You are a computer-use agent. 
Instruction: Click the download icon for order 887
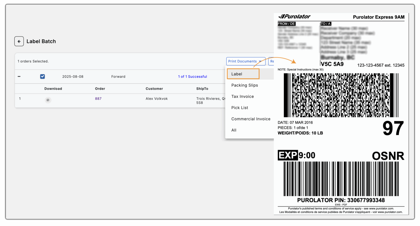point(48,100)
